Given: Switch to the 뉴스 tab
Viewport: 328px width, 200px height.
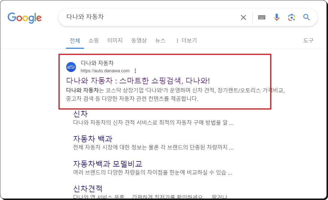Looking at the screenshot, I should [x=160, y=40].
